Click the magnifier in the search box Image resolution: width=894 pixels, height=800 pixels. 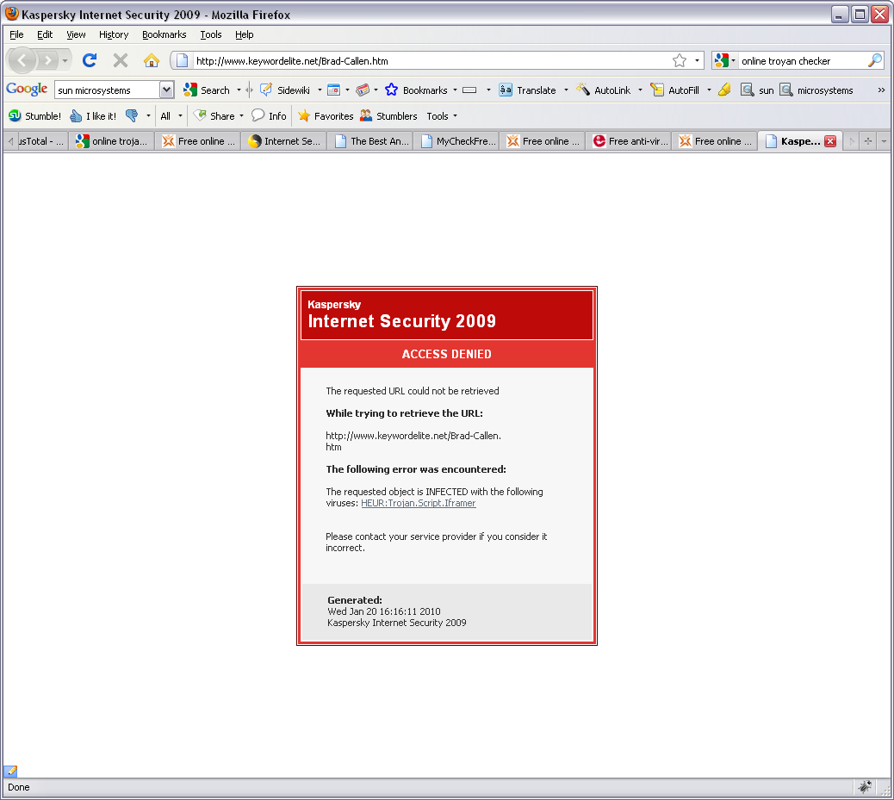tap(874, 60)
